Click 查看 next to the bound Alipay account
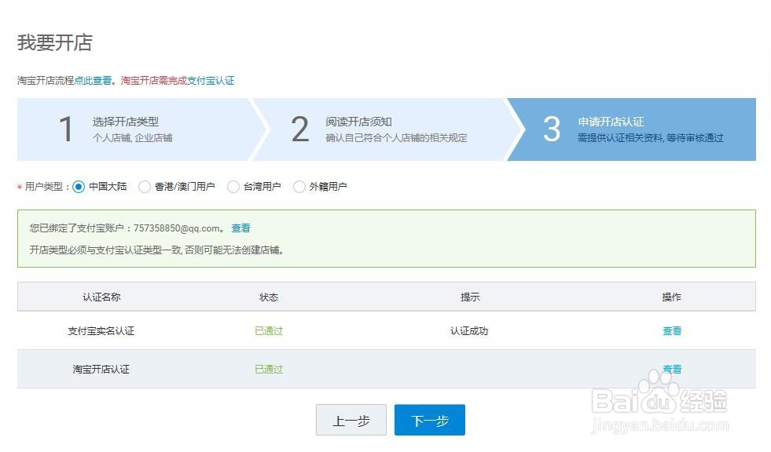Screen dimensions: 771x452 coord(241,228)
